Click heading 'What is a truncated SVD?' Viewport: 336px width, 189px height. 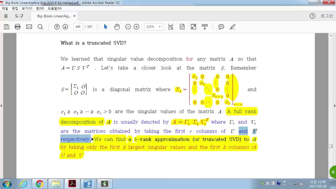click(93, 43)
